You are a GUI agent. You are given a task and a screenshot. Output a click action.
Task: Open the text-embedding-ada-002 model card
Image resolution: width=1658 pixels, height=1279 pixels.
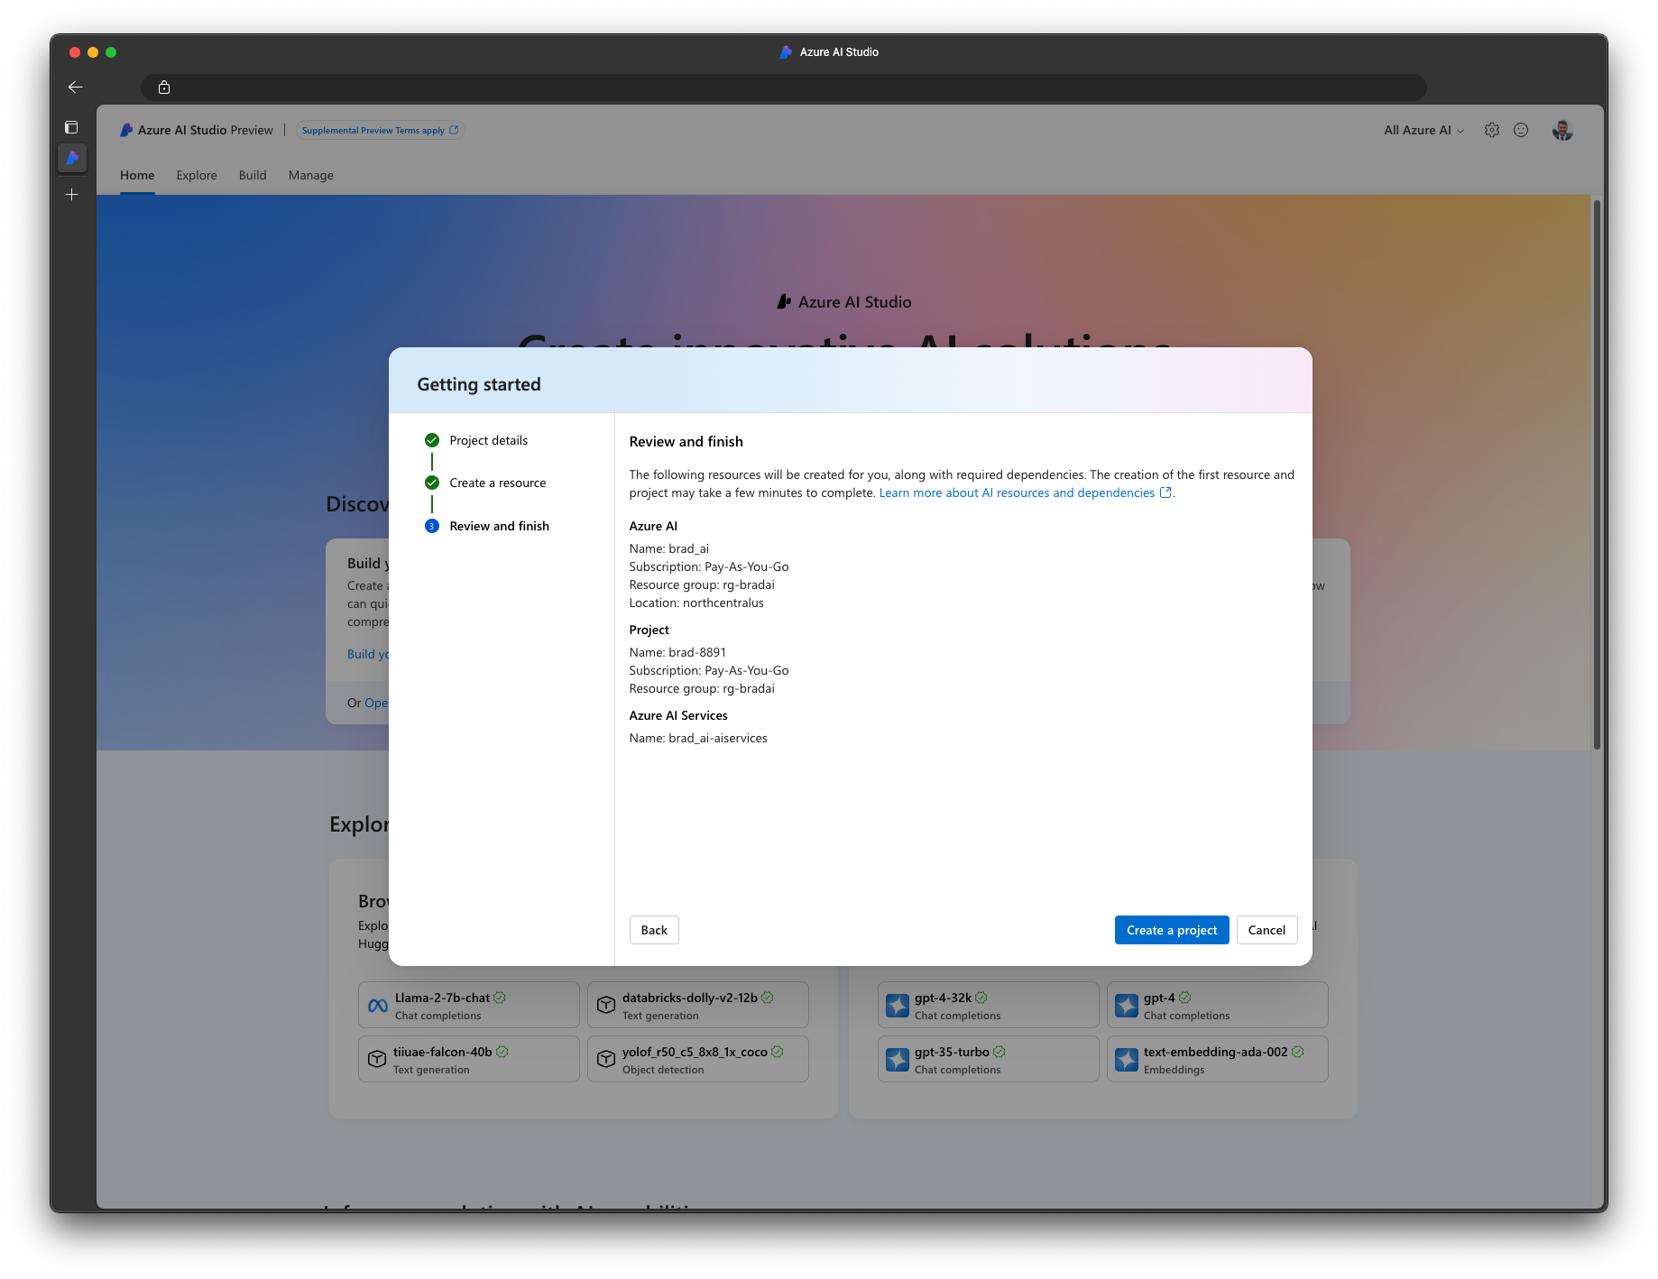1218,1059
